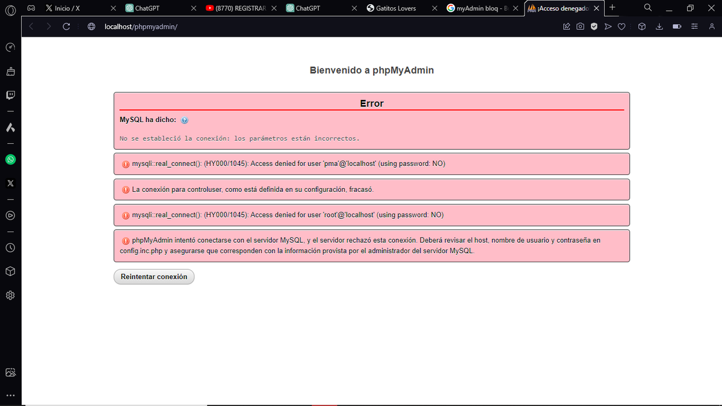Image resolution: width=722 pixels, height=406 pixels.
Task: Open GX Corner gamepad icon in tab bar
Action: [x=31, y=8]
